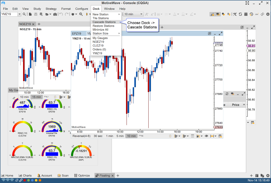This screenshot has width=271, height=183.
Task: Click the refresh arrows icon in toolbar
Action: click(240, 14)
